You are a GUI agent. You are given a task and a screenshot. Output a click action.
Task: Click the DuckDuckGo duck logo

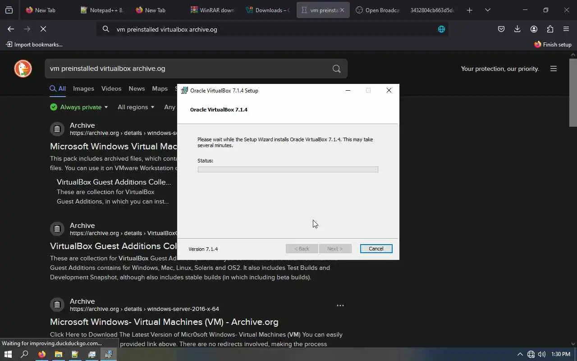click(x=23, y=69)
